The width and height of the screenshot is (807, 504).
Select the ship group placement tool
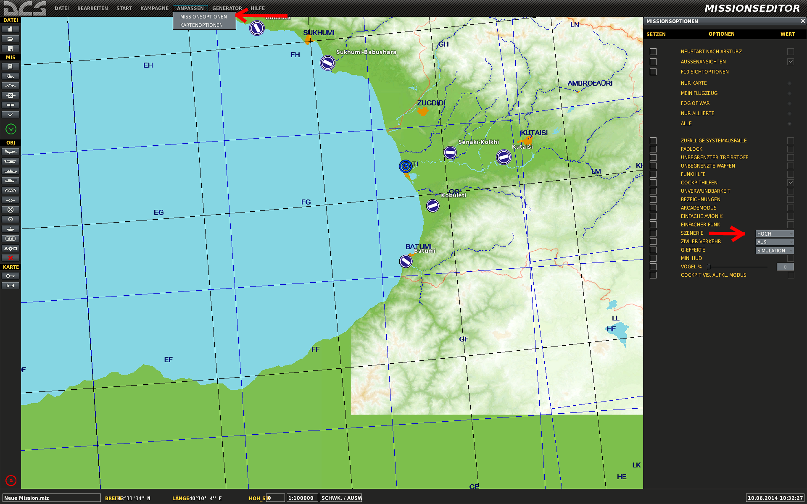11,171
